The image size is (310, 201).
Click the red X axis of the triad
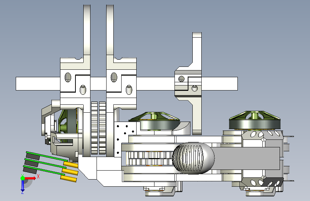tap(30, 178)
